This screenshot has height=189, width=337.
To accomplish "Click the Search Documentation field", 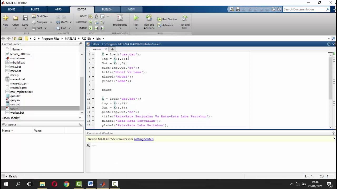I will point(305,9).
